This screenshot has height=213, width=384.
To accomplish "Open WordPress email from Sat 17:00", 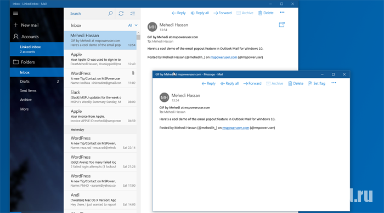I will (x=100, y=181).
